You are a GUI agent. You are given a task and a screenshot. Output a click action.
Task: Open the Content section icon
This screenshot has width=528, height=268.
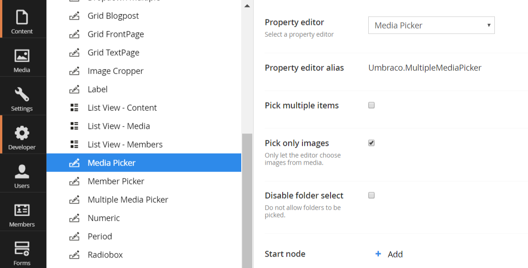point(22,17)
